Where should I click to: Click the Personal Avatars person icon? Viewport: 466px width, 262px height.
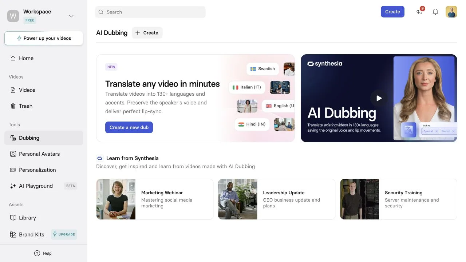pyautogui.click(x=13, y=154)
